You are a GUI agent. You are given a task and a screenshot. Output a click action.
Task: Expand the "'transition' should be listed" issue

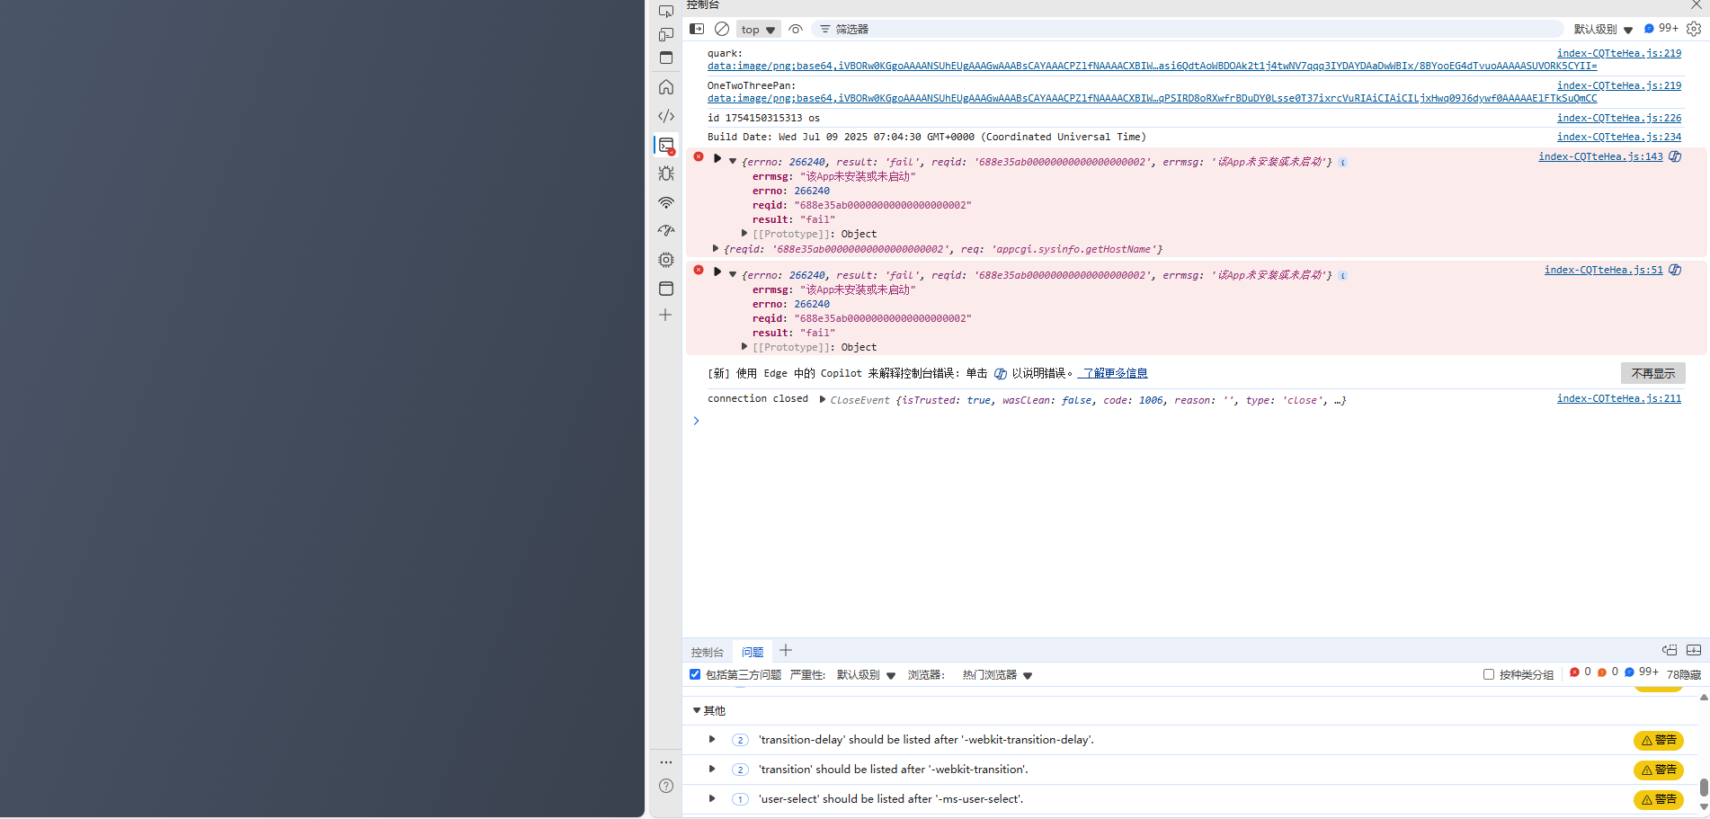712,770
